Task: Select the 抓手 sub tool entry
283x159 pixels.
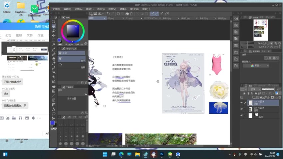Action: (72, 59)
